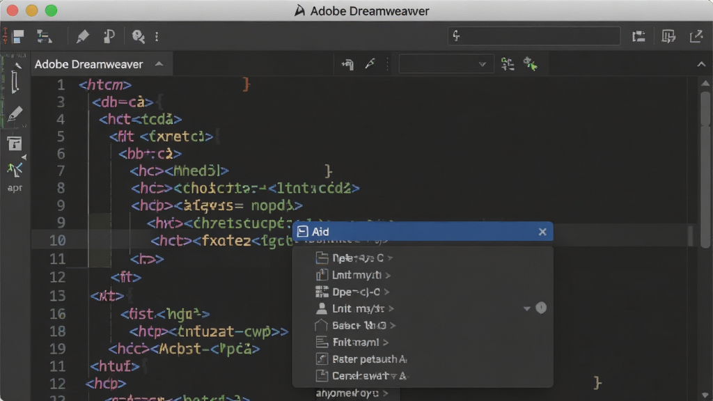Click the grid icon beside 'Dpe-cj-C'
Image resolution: width=713 pixels, height=401 pixels.
[x=322, y=292]
